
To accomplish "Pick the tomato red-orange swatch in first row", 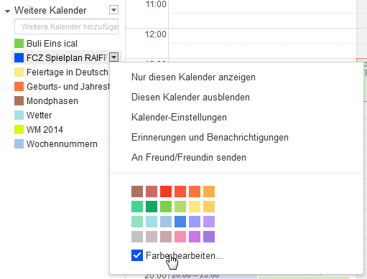I will click(180, 191).
